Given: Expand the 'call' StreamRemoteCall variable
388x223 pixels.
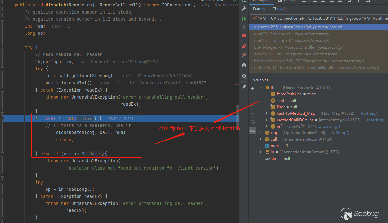Looking at the screenshot, I should (261, 139).
